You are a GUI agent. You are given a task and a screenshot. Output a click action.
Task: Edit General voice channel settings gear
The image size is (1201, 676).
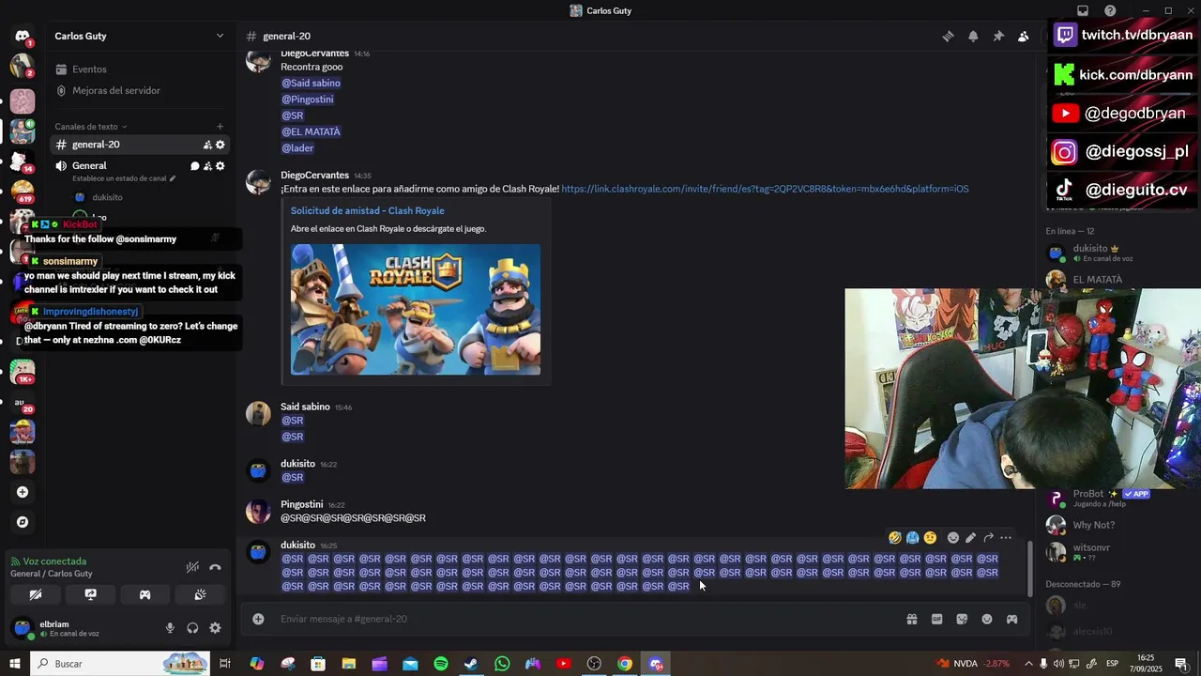coord(220,166)
